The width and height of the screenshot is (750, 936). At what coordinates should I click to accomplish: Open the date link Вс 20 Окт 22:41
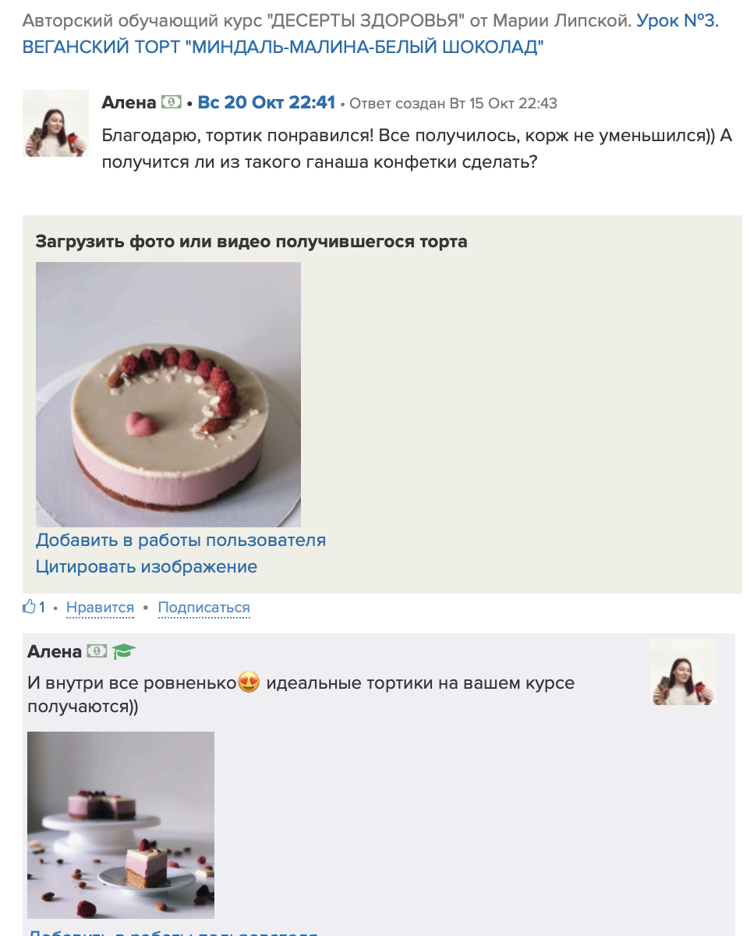coord(267,102)
